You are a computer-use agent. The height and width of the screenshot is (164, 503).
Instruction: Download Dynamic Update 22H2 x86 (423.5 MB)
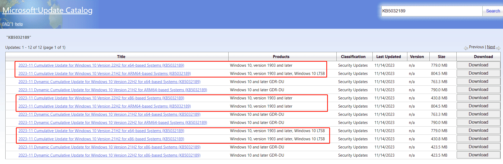click(x=478, y=155)
